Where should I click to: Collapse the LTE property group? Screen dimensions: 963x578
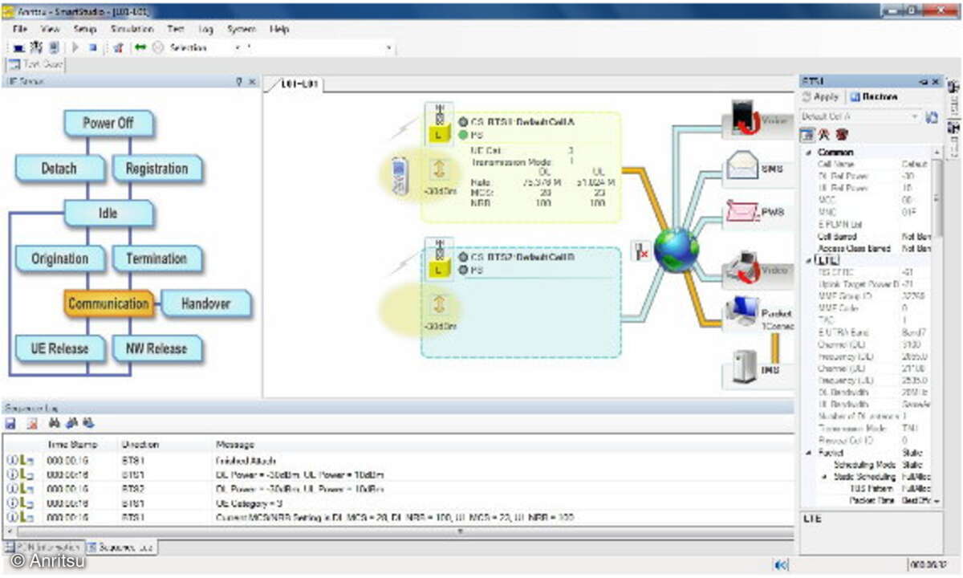[x=807, y=260]
